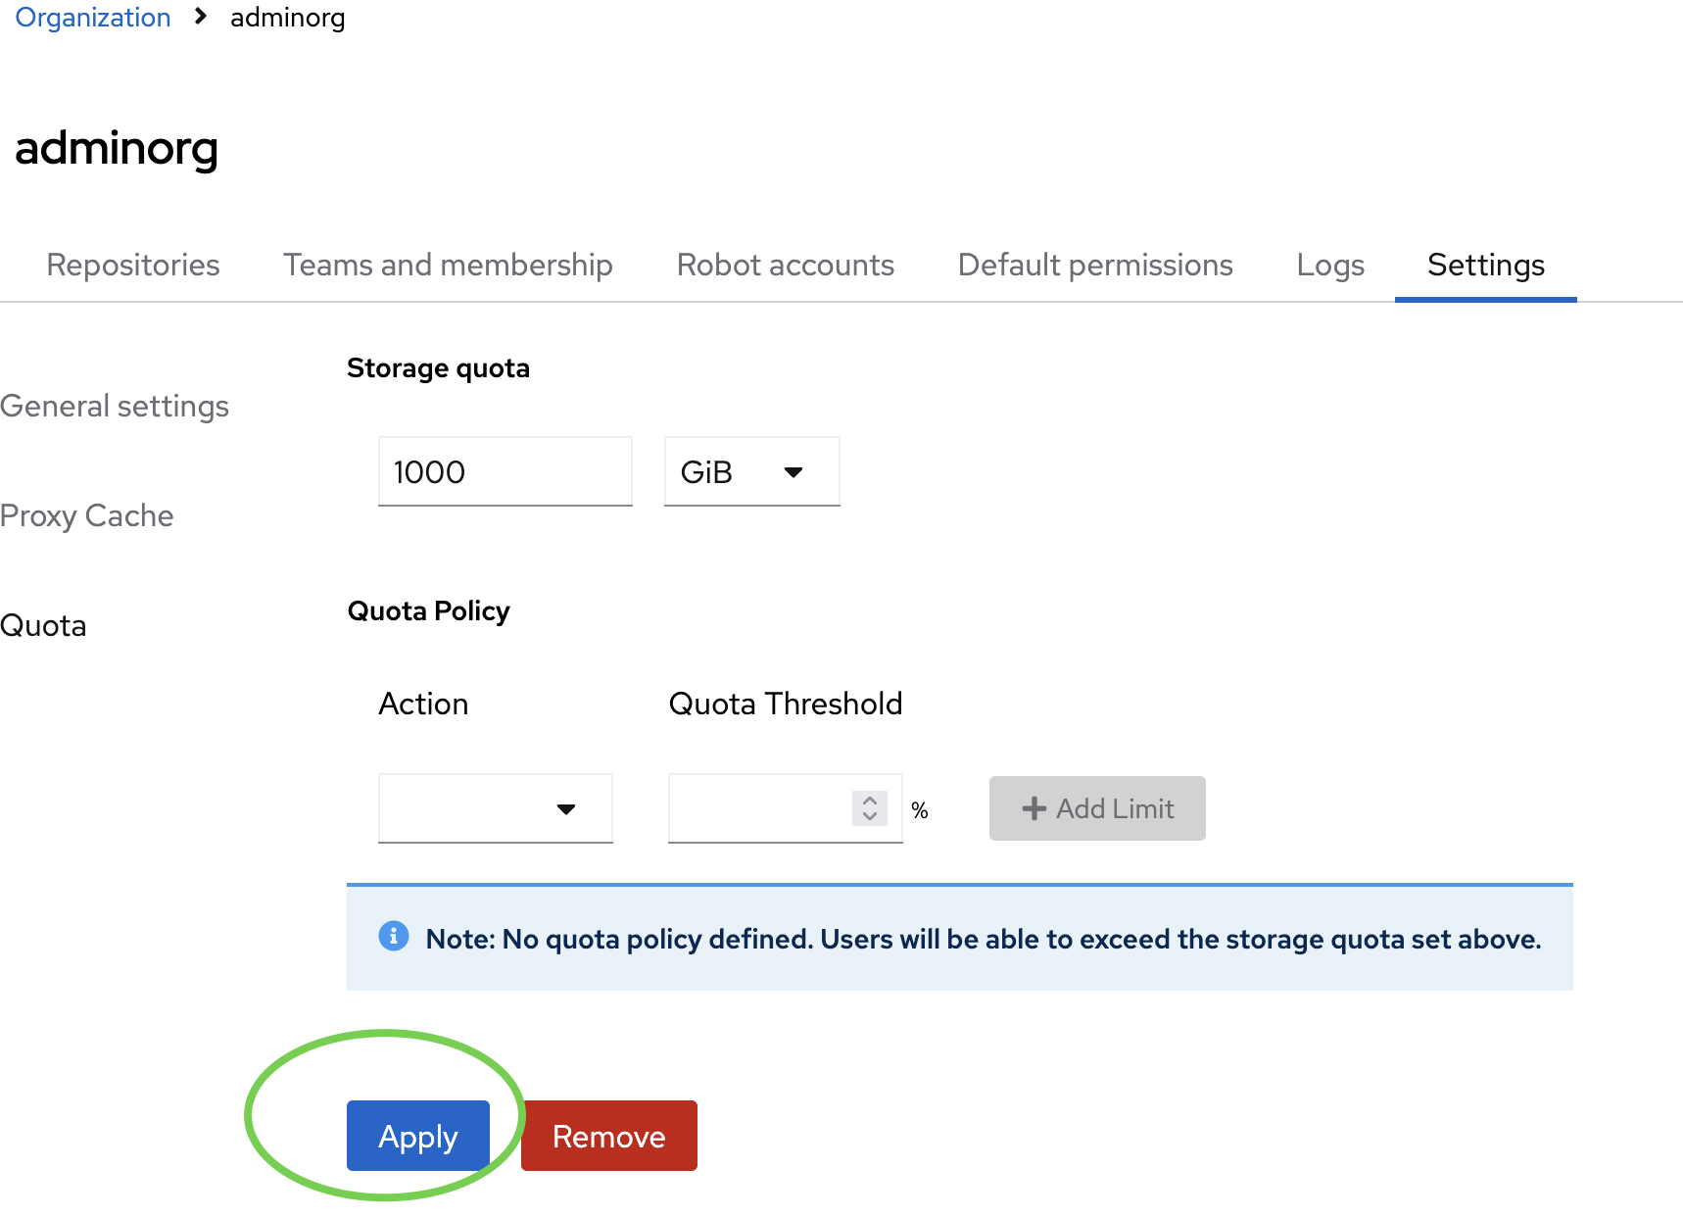Select Proxy Cache in the side menu
This screenshot has width=1683, height=1217.
coord(87,515)
